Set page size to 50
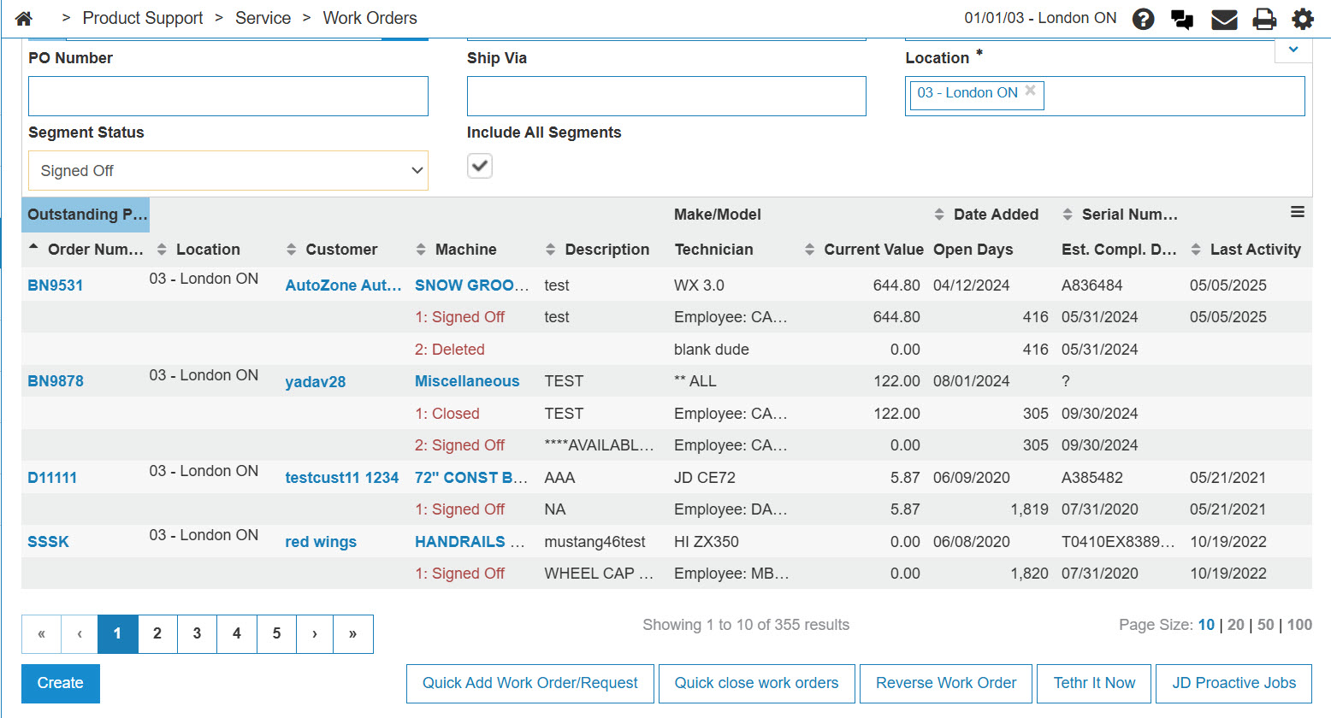The width and height of the screenshot is (1331, 718). 1265,625
